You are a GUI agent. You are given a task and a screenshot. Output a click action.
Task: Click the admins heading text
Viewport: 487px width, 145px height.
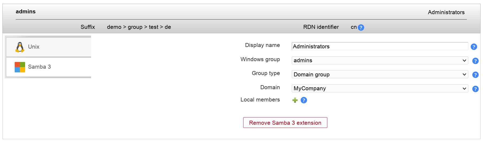tap(26, 11)
